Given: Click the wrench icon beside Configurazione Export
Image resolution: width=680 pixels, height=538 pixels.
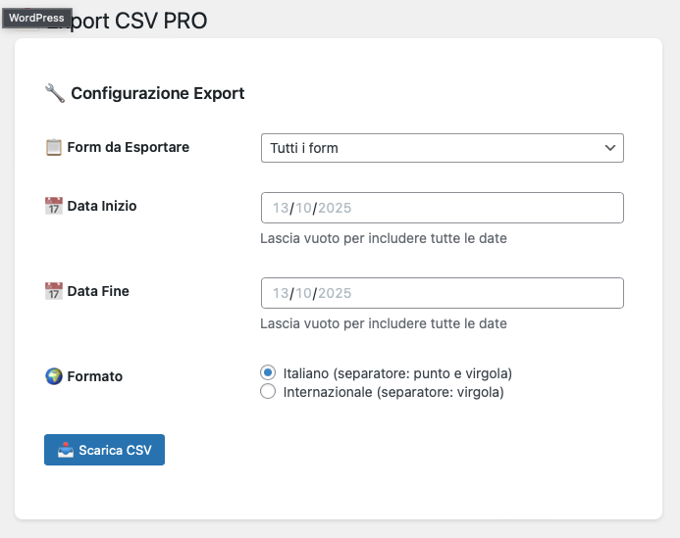Looking at the screenshot, I should pos(55,94).
